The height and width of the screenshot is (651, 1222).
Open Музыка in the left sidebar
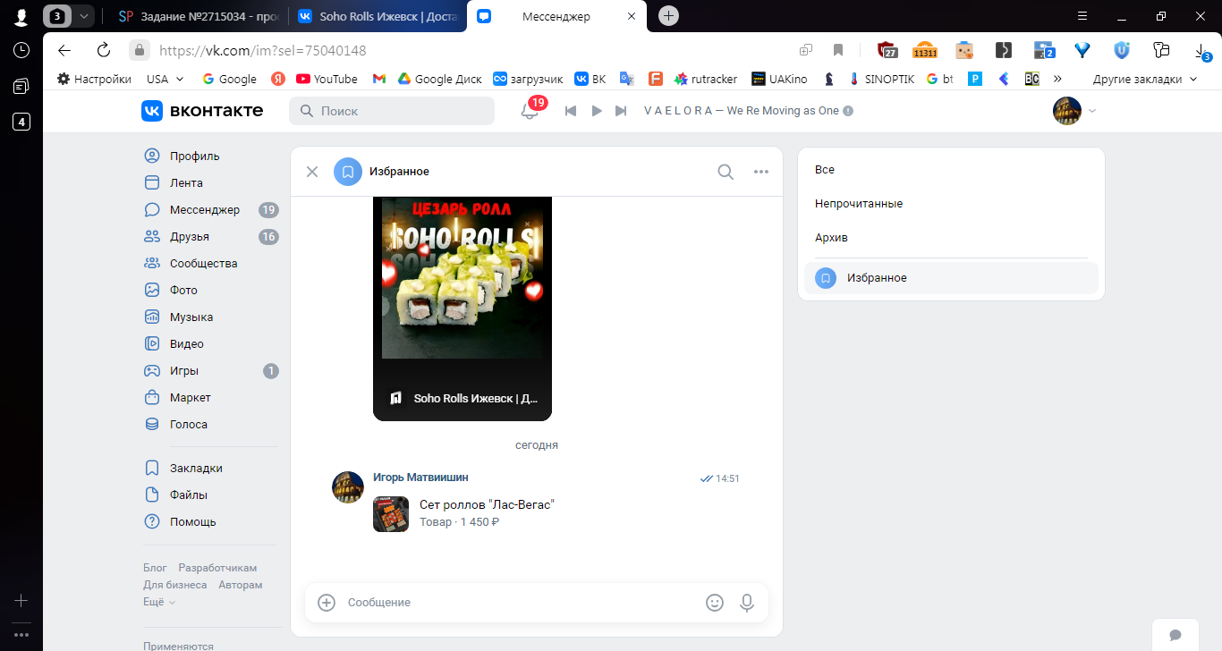point(210,317)
